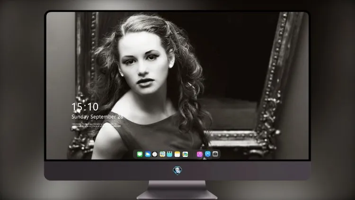The height and width of the screenshot is (200, 355).
Task: Click the diamond mascot logo on monitor chin
Action: [x=177, y=170]
